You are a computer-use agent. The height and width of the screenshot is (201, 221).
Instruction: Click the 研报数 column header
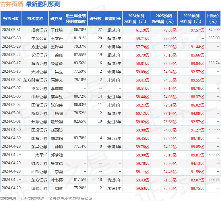pos(95,18)
